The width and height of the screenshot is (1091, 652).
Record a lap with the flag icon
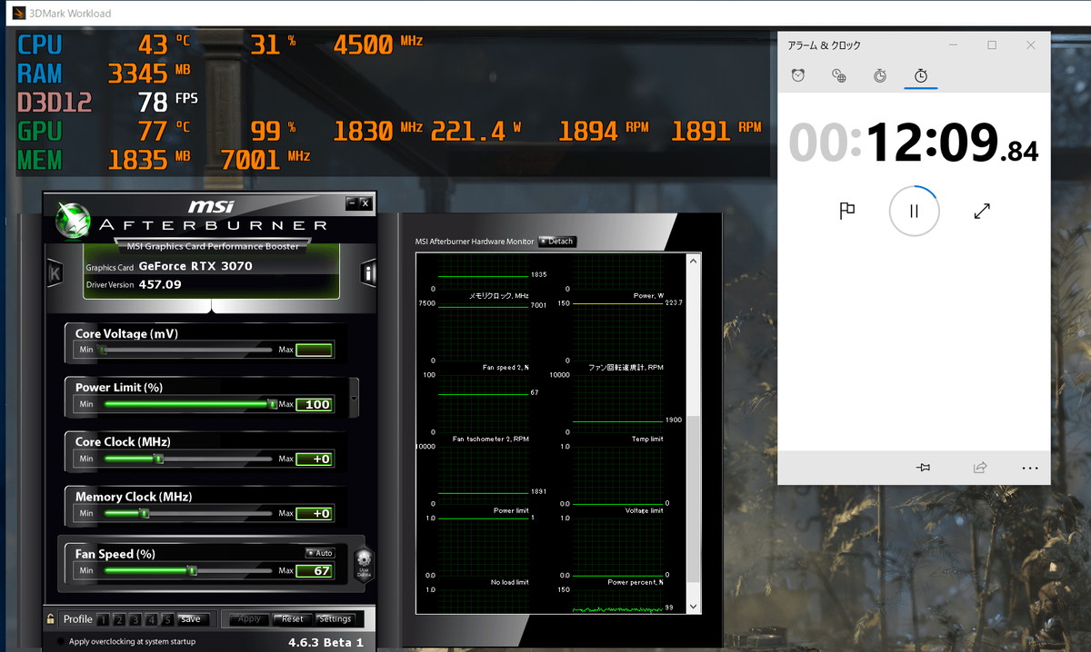click(x=846, y=211)
